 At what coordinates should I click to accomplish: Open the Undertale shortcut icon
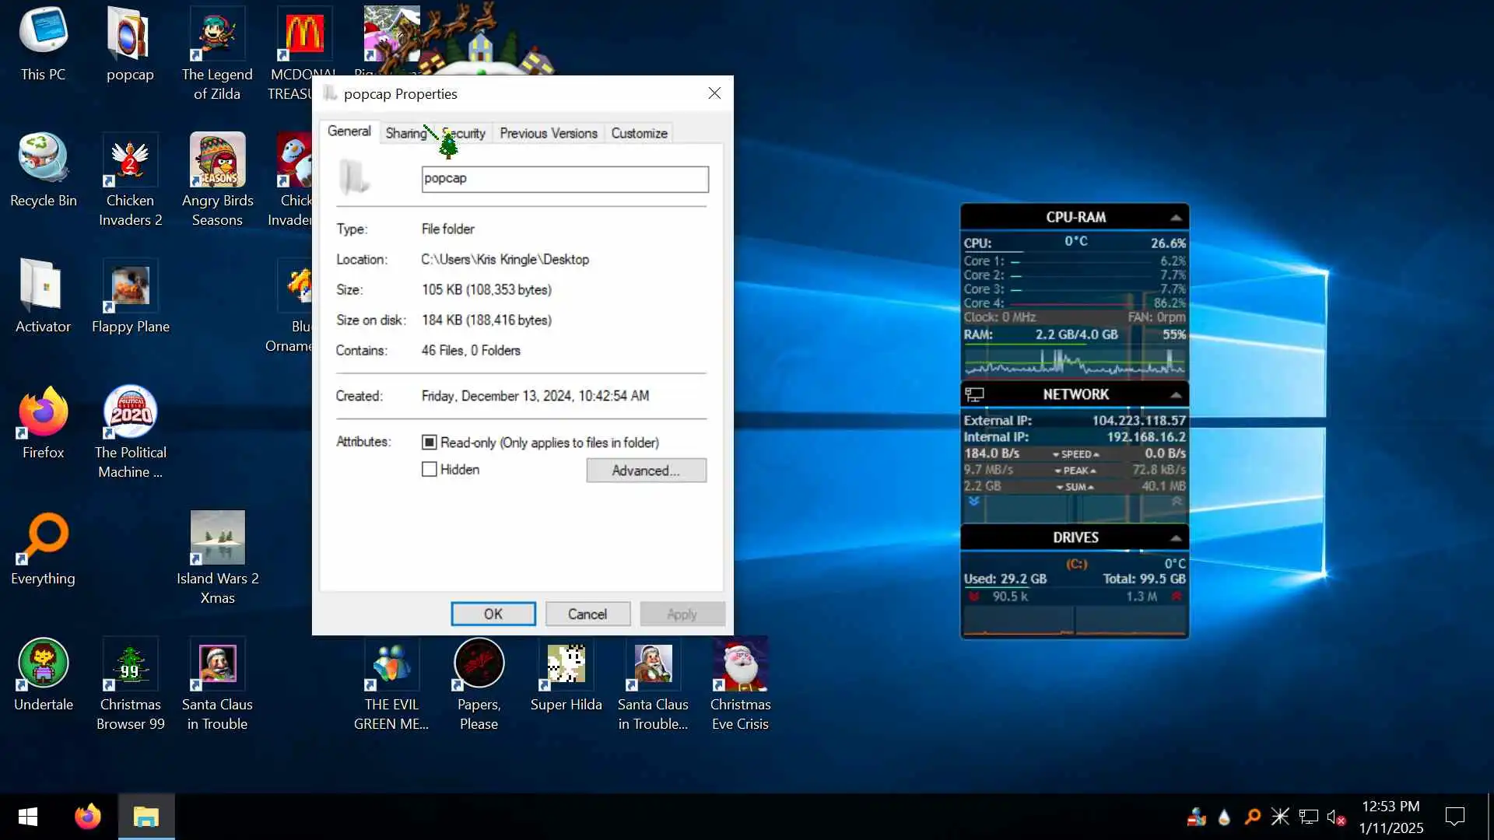44,664
